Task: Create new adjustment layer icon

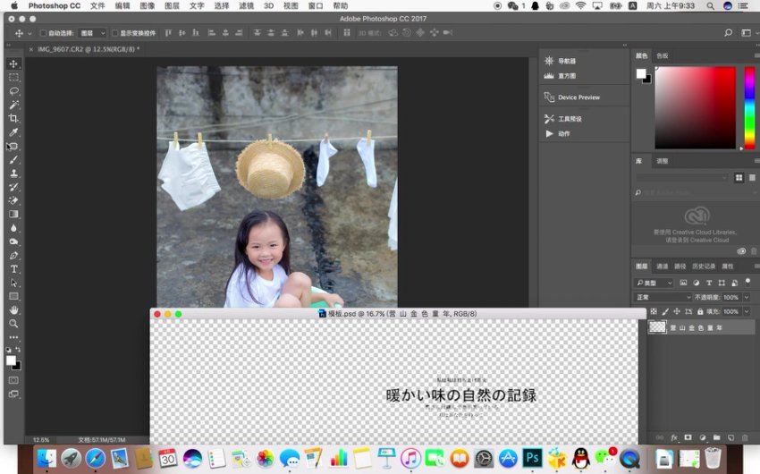Action: [702, 437]
